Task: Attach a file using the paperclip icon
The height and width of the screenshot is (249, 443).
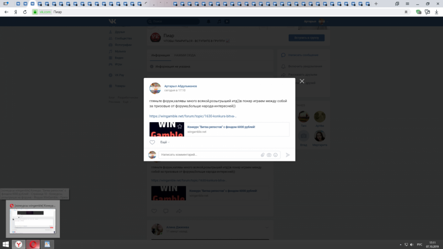Action: tap(262, 155)
